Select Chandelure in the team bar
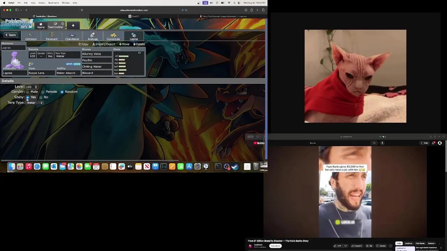 pyautogui.click(x=72, y=36)
